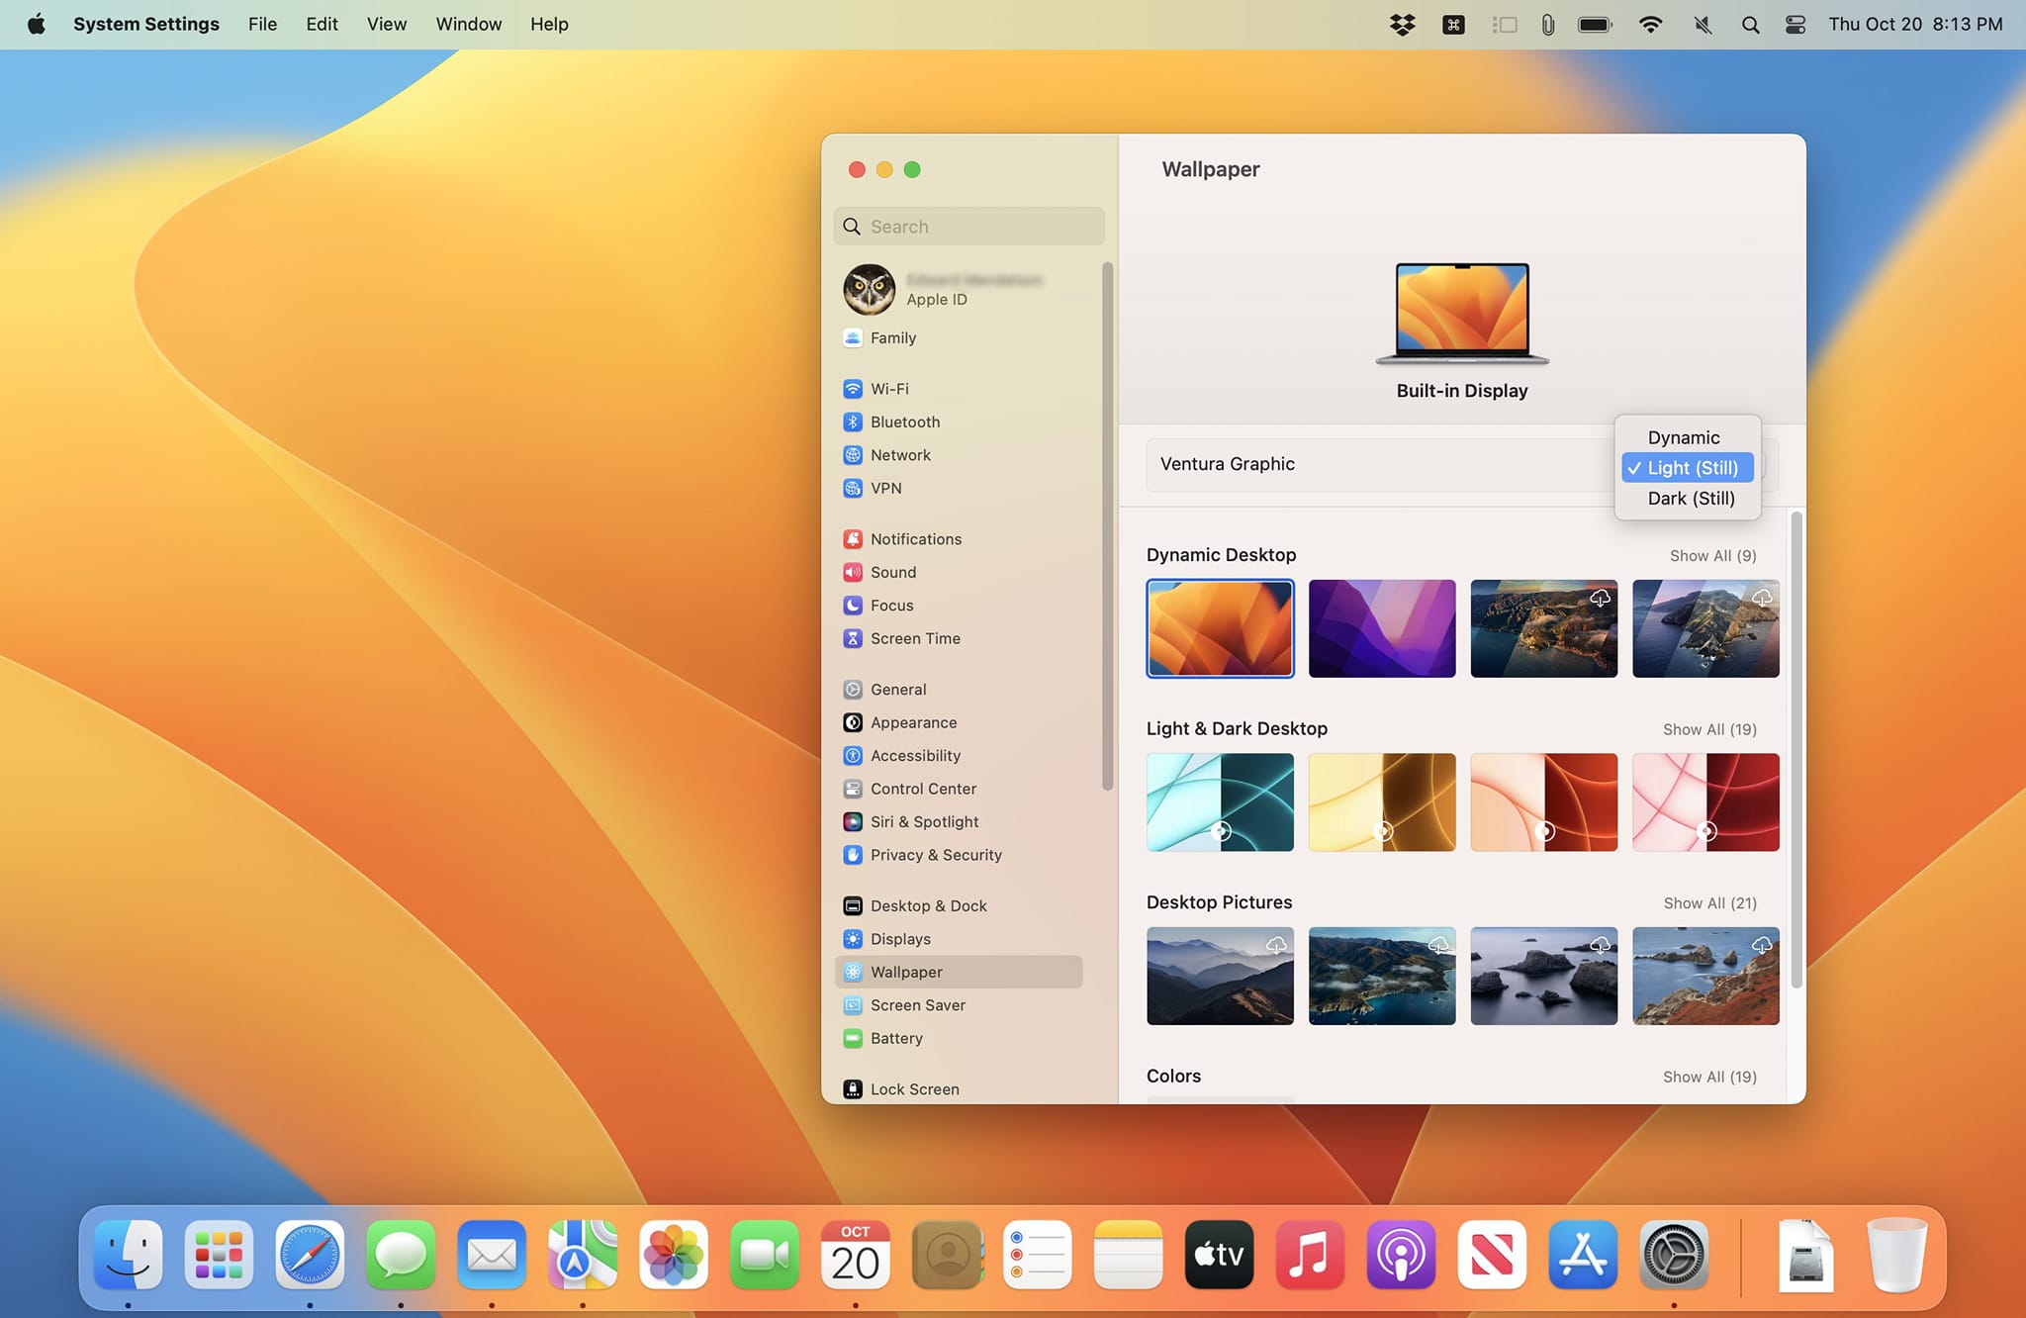Screen dimensions: 2026x1318
Task: Open Notifications settings
Action: point(916,538)
